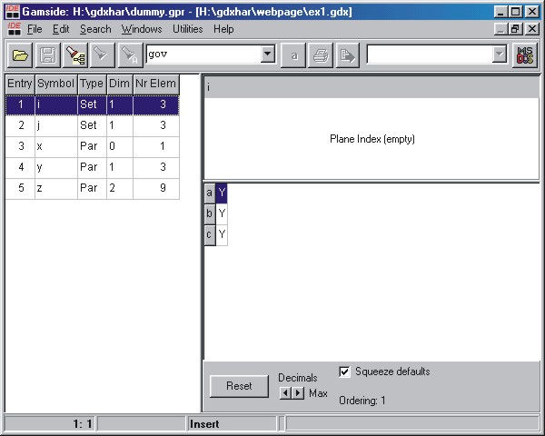Open the Windows menu
Viewport: 545px width, 436px height.
point(142,29)
